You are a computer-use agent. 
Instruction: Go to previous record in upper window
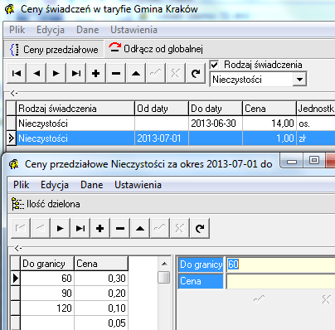point(36,73)
